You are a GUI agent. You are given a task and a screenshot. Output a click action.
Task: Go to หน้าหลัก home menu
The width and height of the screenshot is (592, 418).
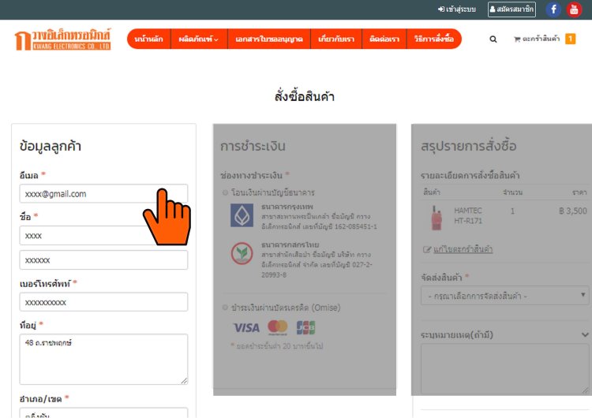tap(148, 39)
